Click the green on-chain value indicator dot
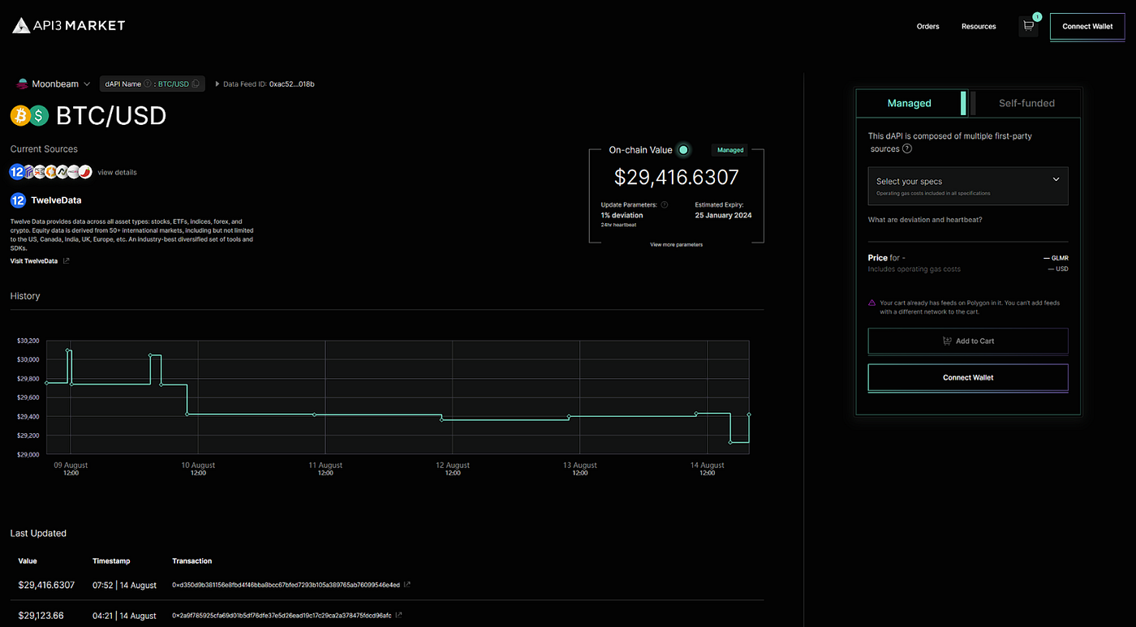 tap(683, 150)
